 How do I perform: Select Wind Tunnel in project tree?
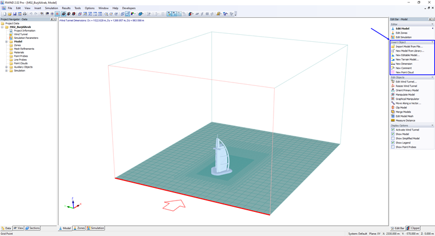[x=21, y=34]
